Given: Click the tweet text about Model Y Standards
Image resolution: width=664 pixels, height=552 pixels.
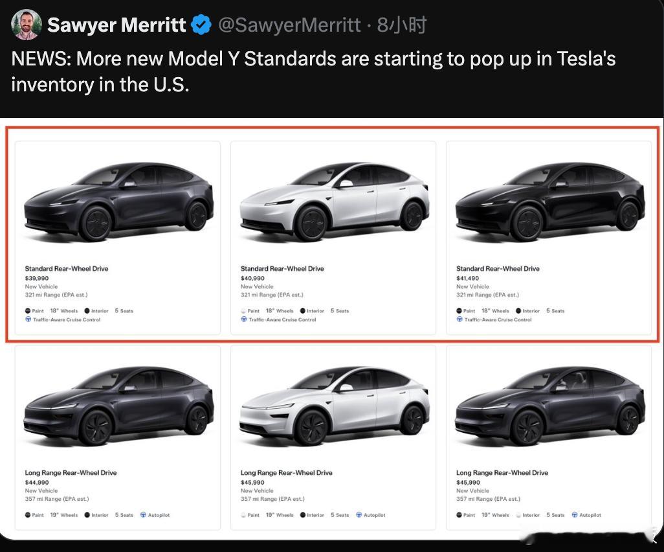Looking at the screenshot, I should [x=313, y=71].
